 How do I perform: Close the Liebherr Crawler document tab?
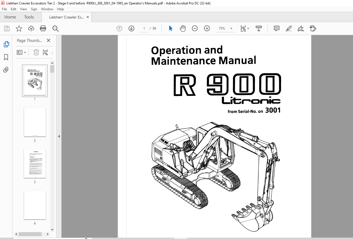(88, 17)
